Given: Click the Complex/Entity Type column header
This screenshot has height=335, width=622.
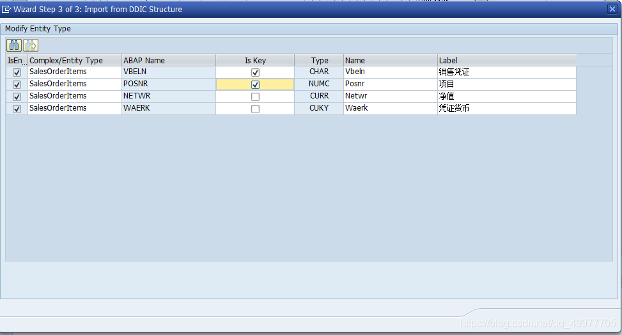Looking at the screenshot, I should point(75,60).
